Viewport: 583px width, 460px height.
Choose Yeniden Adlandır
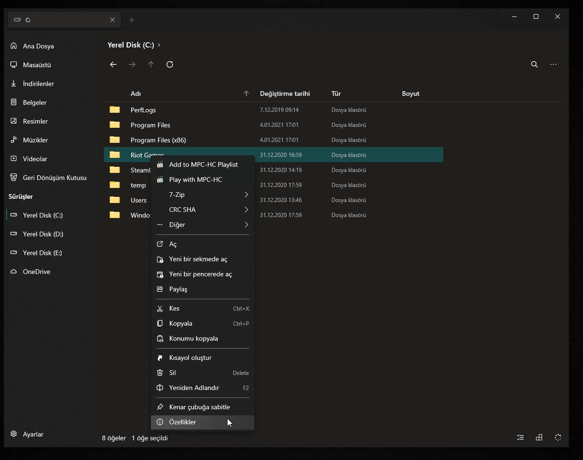coord(203,388)
